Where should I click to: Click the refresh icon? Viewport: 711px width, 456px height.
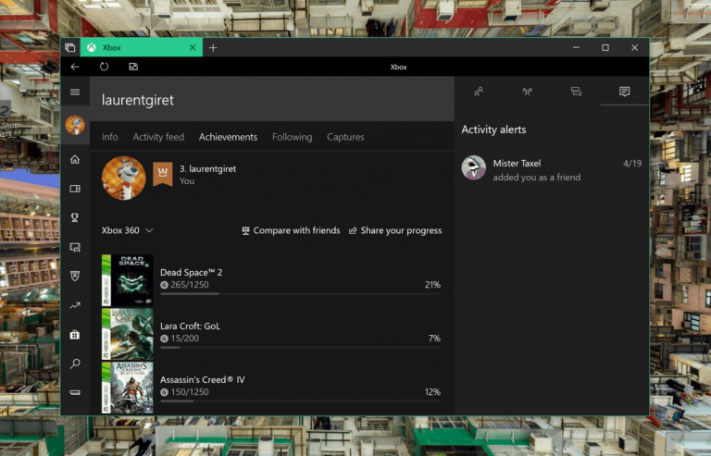(x=104, y=67)
